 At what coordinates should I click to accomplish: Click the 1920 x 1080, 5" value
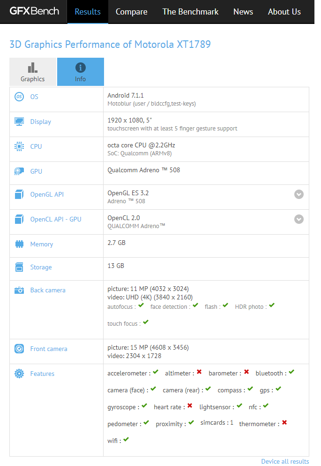pyautogui.click(x=130, y=120)
